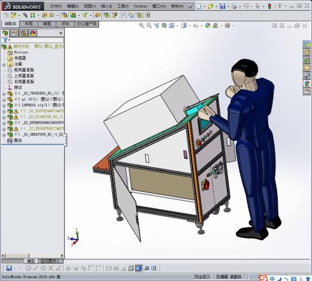The image size is (312, 281).
Task: Open the 工具 (Tools) menu
Action: point(123,7)
